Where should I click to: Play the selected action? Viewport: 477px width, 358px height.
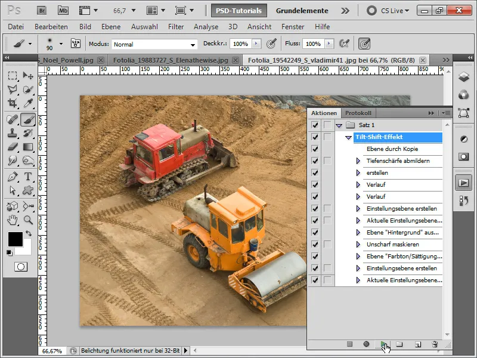(x=383, y=344)
